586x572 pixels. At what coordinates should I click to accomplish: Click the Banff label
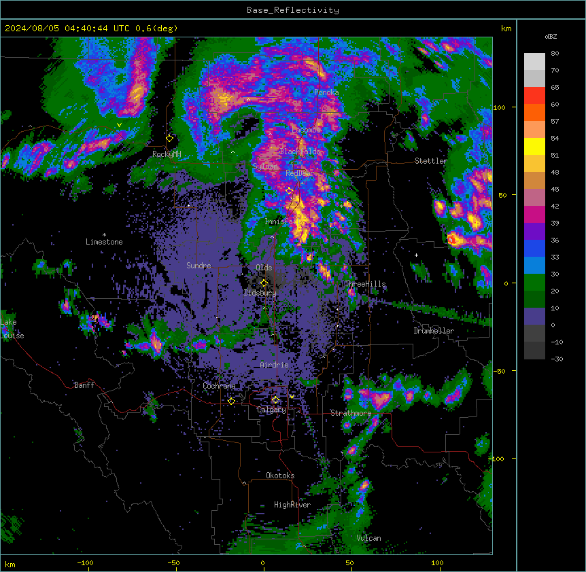click(x=84, y=385)
